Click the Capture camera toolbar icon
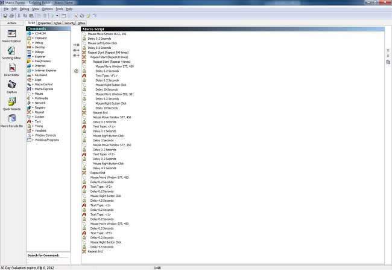 coord(82,16)
